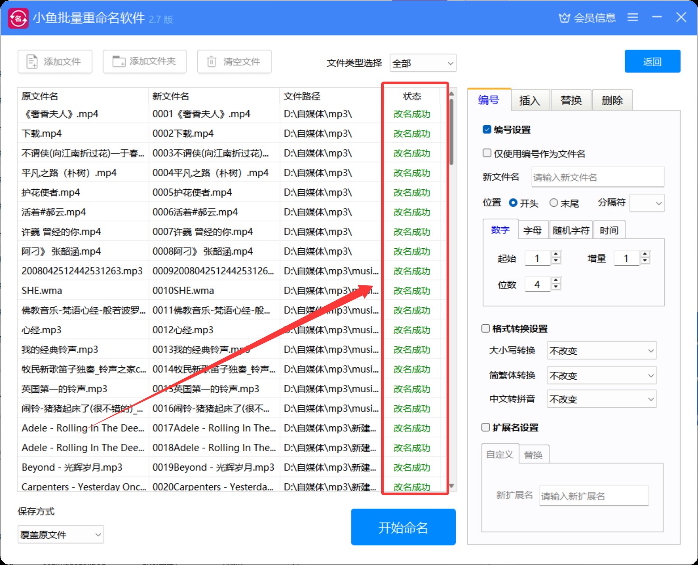Click the new filename input field
This screenshot has width=698, height=565.
pos(597,177)
